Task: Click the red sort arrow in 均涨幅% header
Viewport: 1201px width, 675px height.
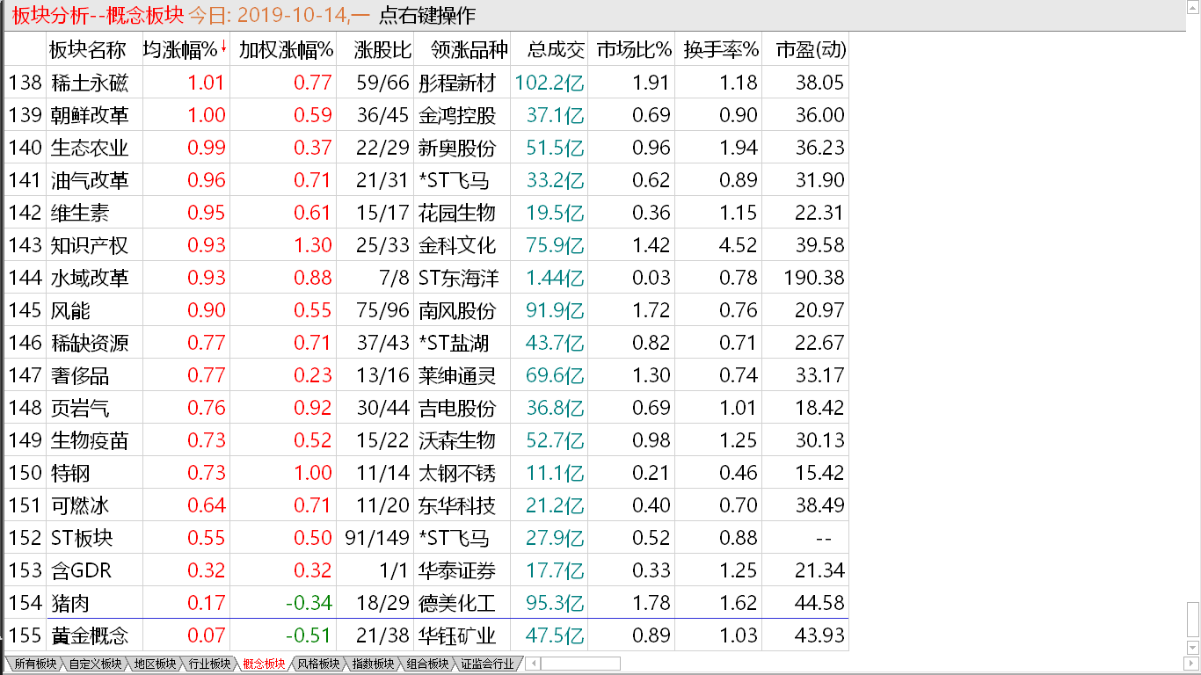Action: [x=223, y=47]
